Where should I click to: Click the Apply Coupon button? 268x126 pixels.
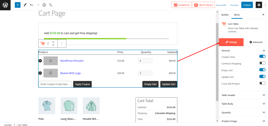tap(82, 84)
